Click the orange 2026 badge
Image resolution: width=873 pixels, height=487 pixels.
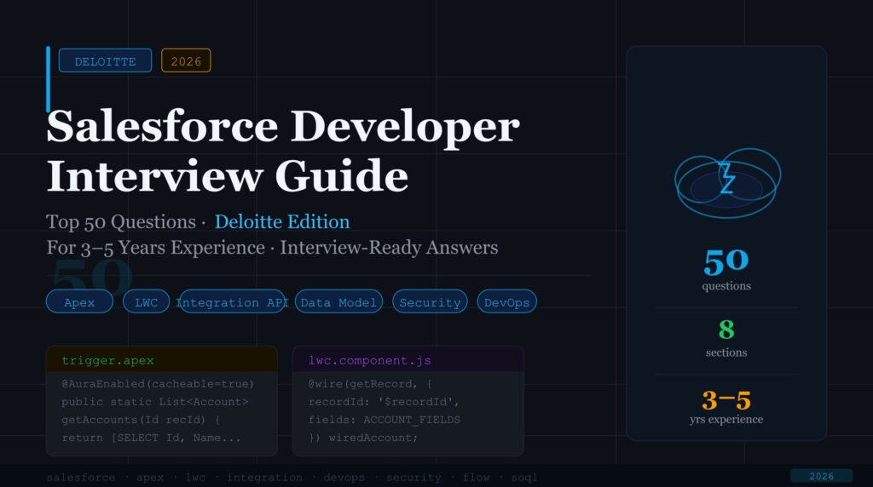pos(186,60)
